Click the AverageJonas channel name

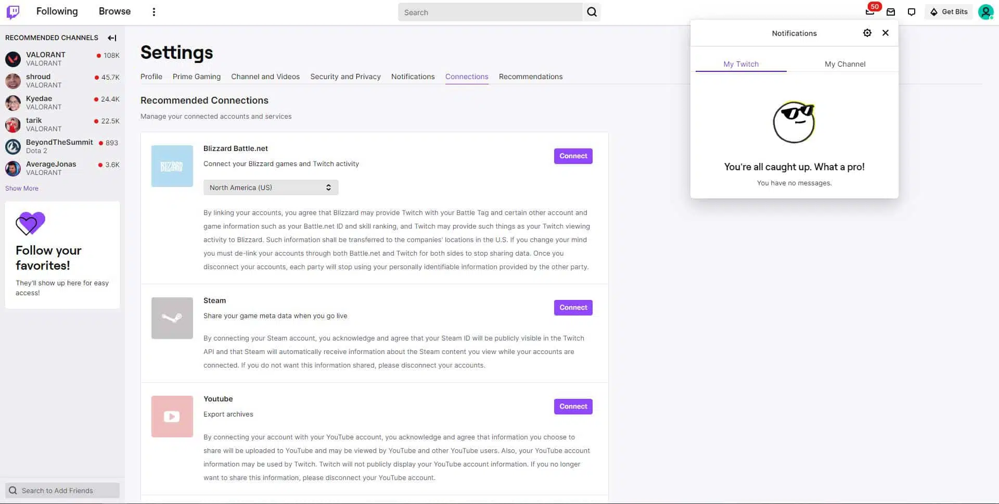[51, 164]
